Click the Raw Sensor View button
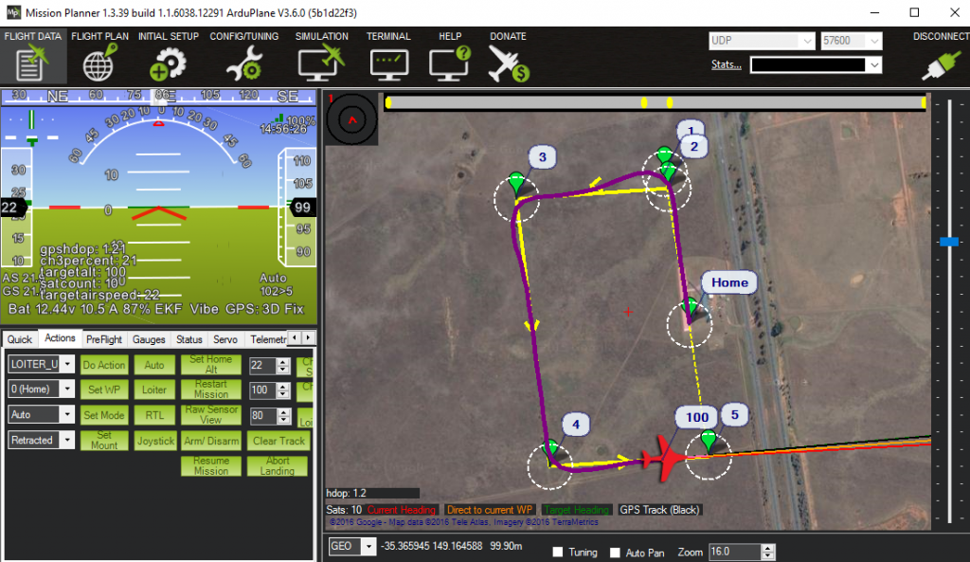 point(211,415)
